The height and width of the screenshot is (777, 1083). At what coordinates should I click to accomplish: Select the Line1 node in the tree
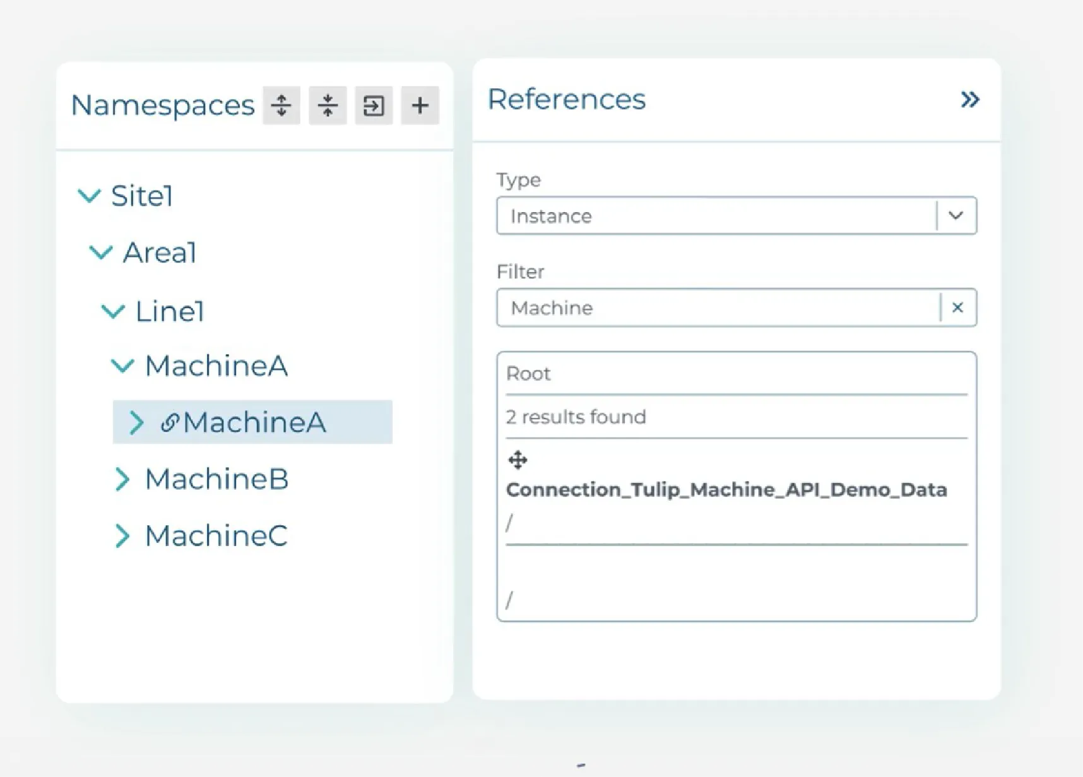click(170, 311)
